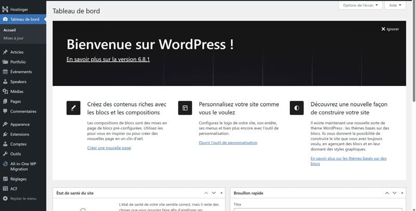Click the Tableau de bord page heading
This screenshot has width=416, height=211.
click(76, 11)
